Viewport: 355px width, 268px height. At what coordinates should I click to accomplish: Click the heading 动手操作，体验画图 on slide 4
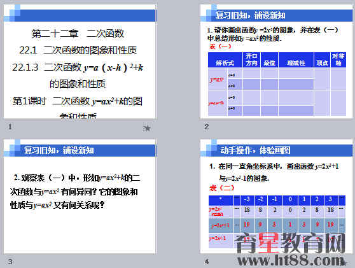[255, 150]
